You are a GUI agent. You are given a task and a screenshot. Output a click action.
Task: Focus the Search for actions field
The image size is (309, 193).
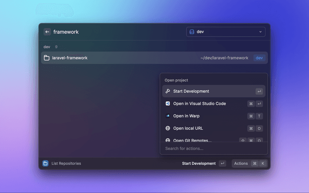(213, 149)
